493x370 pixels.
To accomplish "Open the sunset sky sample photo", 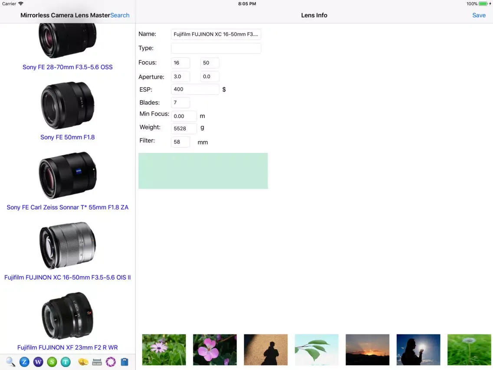I will pos(368,350).
